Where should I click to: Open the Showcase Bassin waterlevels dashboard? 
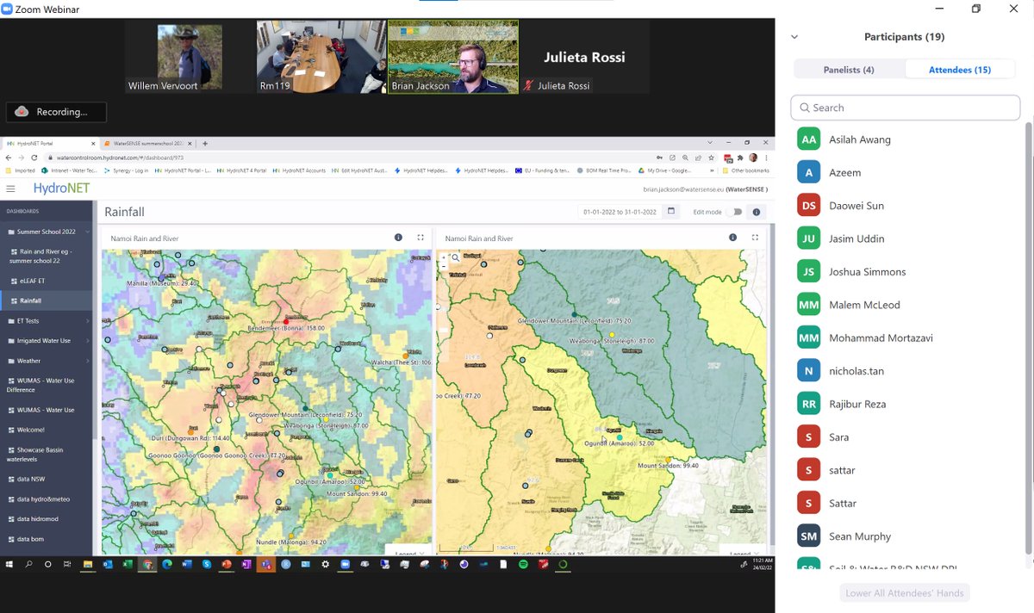click(x=46, y=455)
